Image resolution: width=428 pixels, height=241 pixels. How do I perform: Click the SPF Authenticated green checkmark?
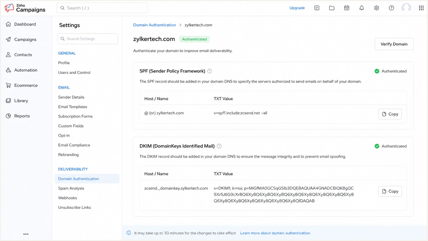coord(377,71)
